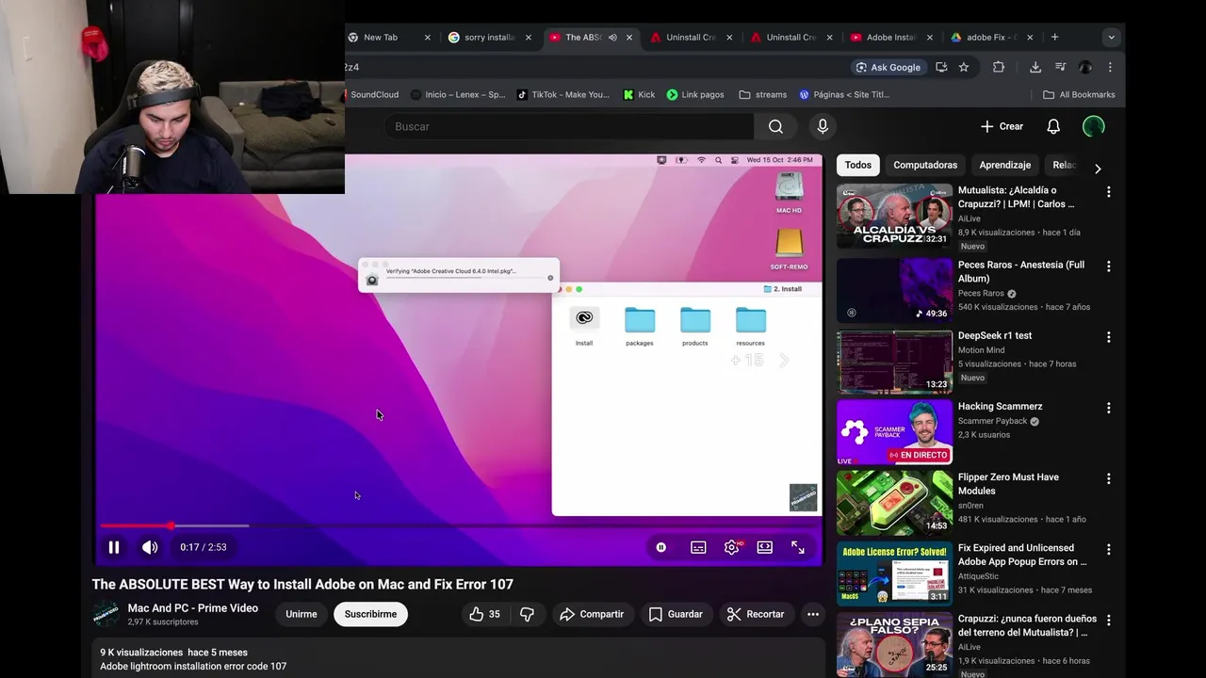Open options menu for Fix Expired Adobe video
Viewport: 1206px width, 678px height.
tap(1108, 549)
